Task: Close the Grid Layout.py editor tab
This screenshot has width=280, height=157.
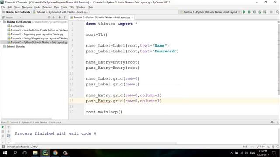Action: (x=132, y=17)
